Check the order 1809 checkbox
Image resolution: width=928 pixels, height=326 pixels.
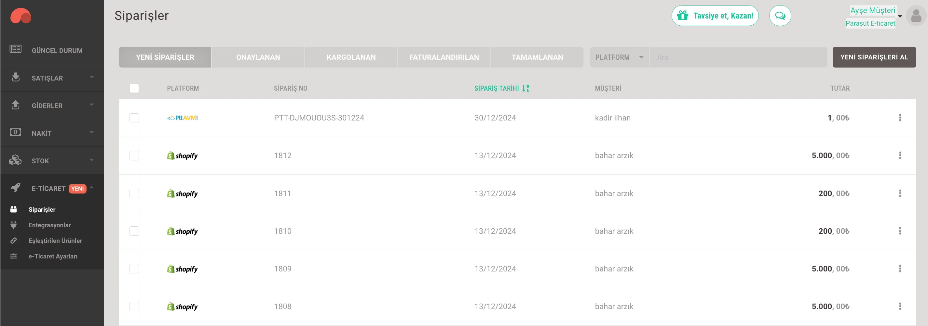click(x=134, y=269)
